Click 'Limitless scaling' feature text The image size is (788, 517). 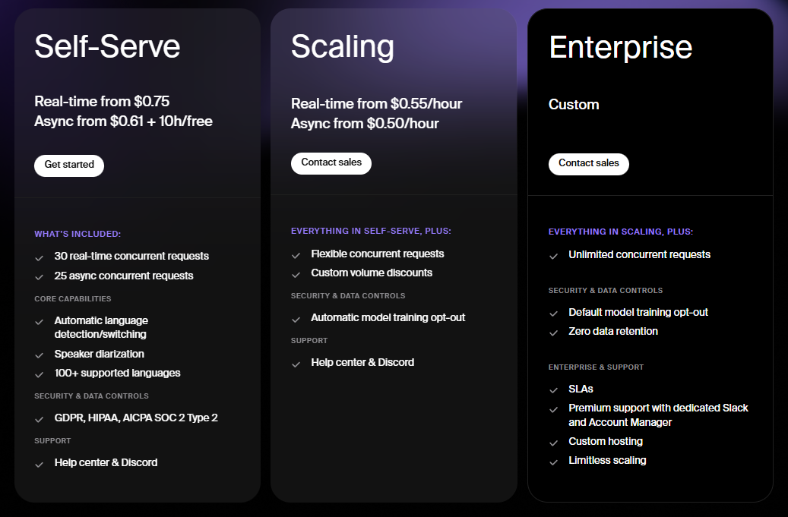[608, 461]
